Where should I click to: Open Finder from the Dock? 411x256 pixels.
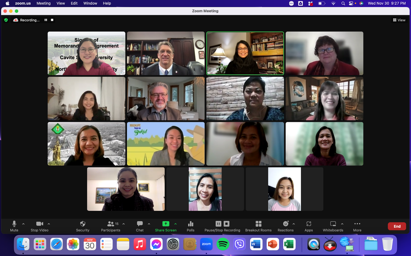click(x=23, y=244)
